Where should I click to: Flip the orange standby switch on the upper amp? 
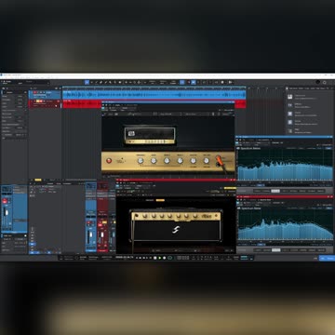(220, 161)
